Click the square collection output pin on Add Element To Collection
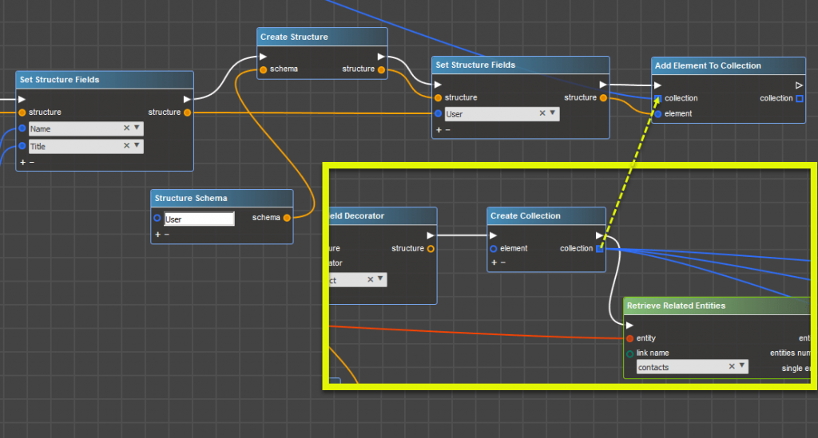 pyautogui.click(x=799, y=98)
